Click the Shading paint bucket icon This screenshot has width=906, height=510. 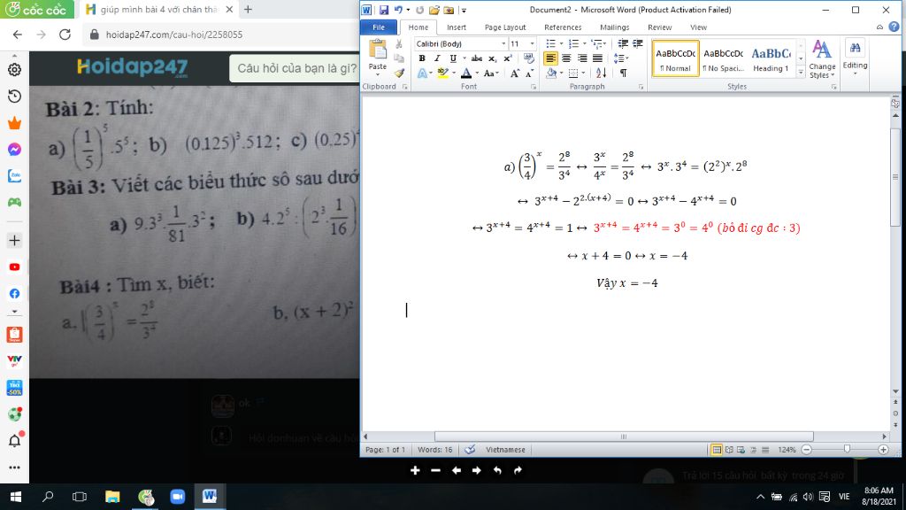[551, 73]
